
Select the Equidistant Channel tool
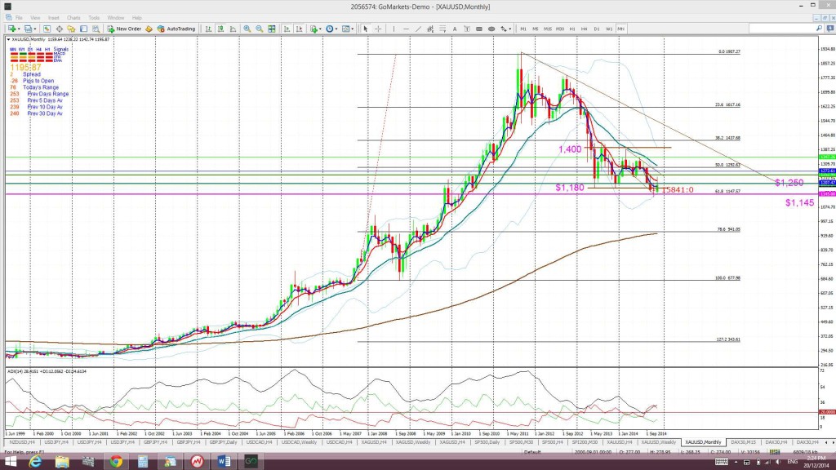430,29
